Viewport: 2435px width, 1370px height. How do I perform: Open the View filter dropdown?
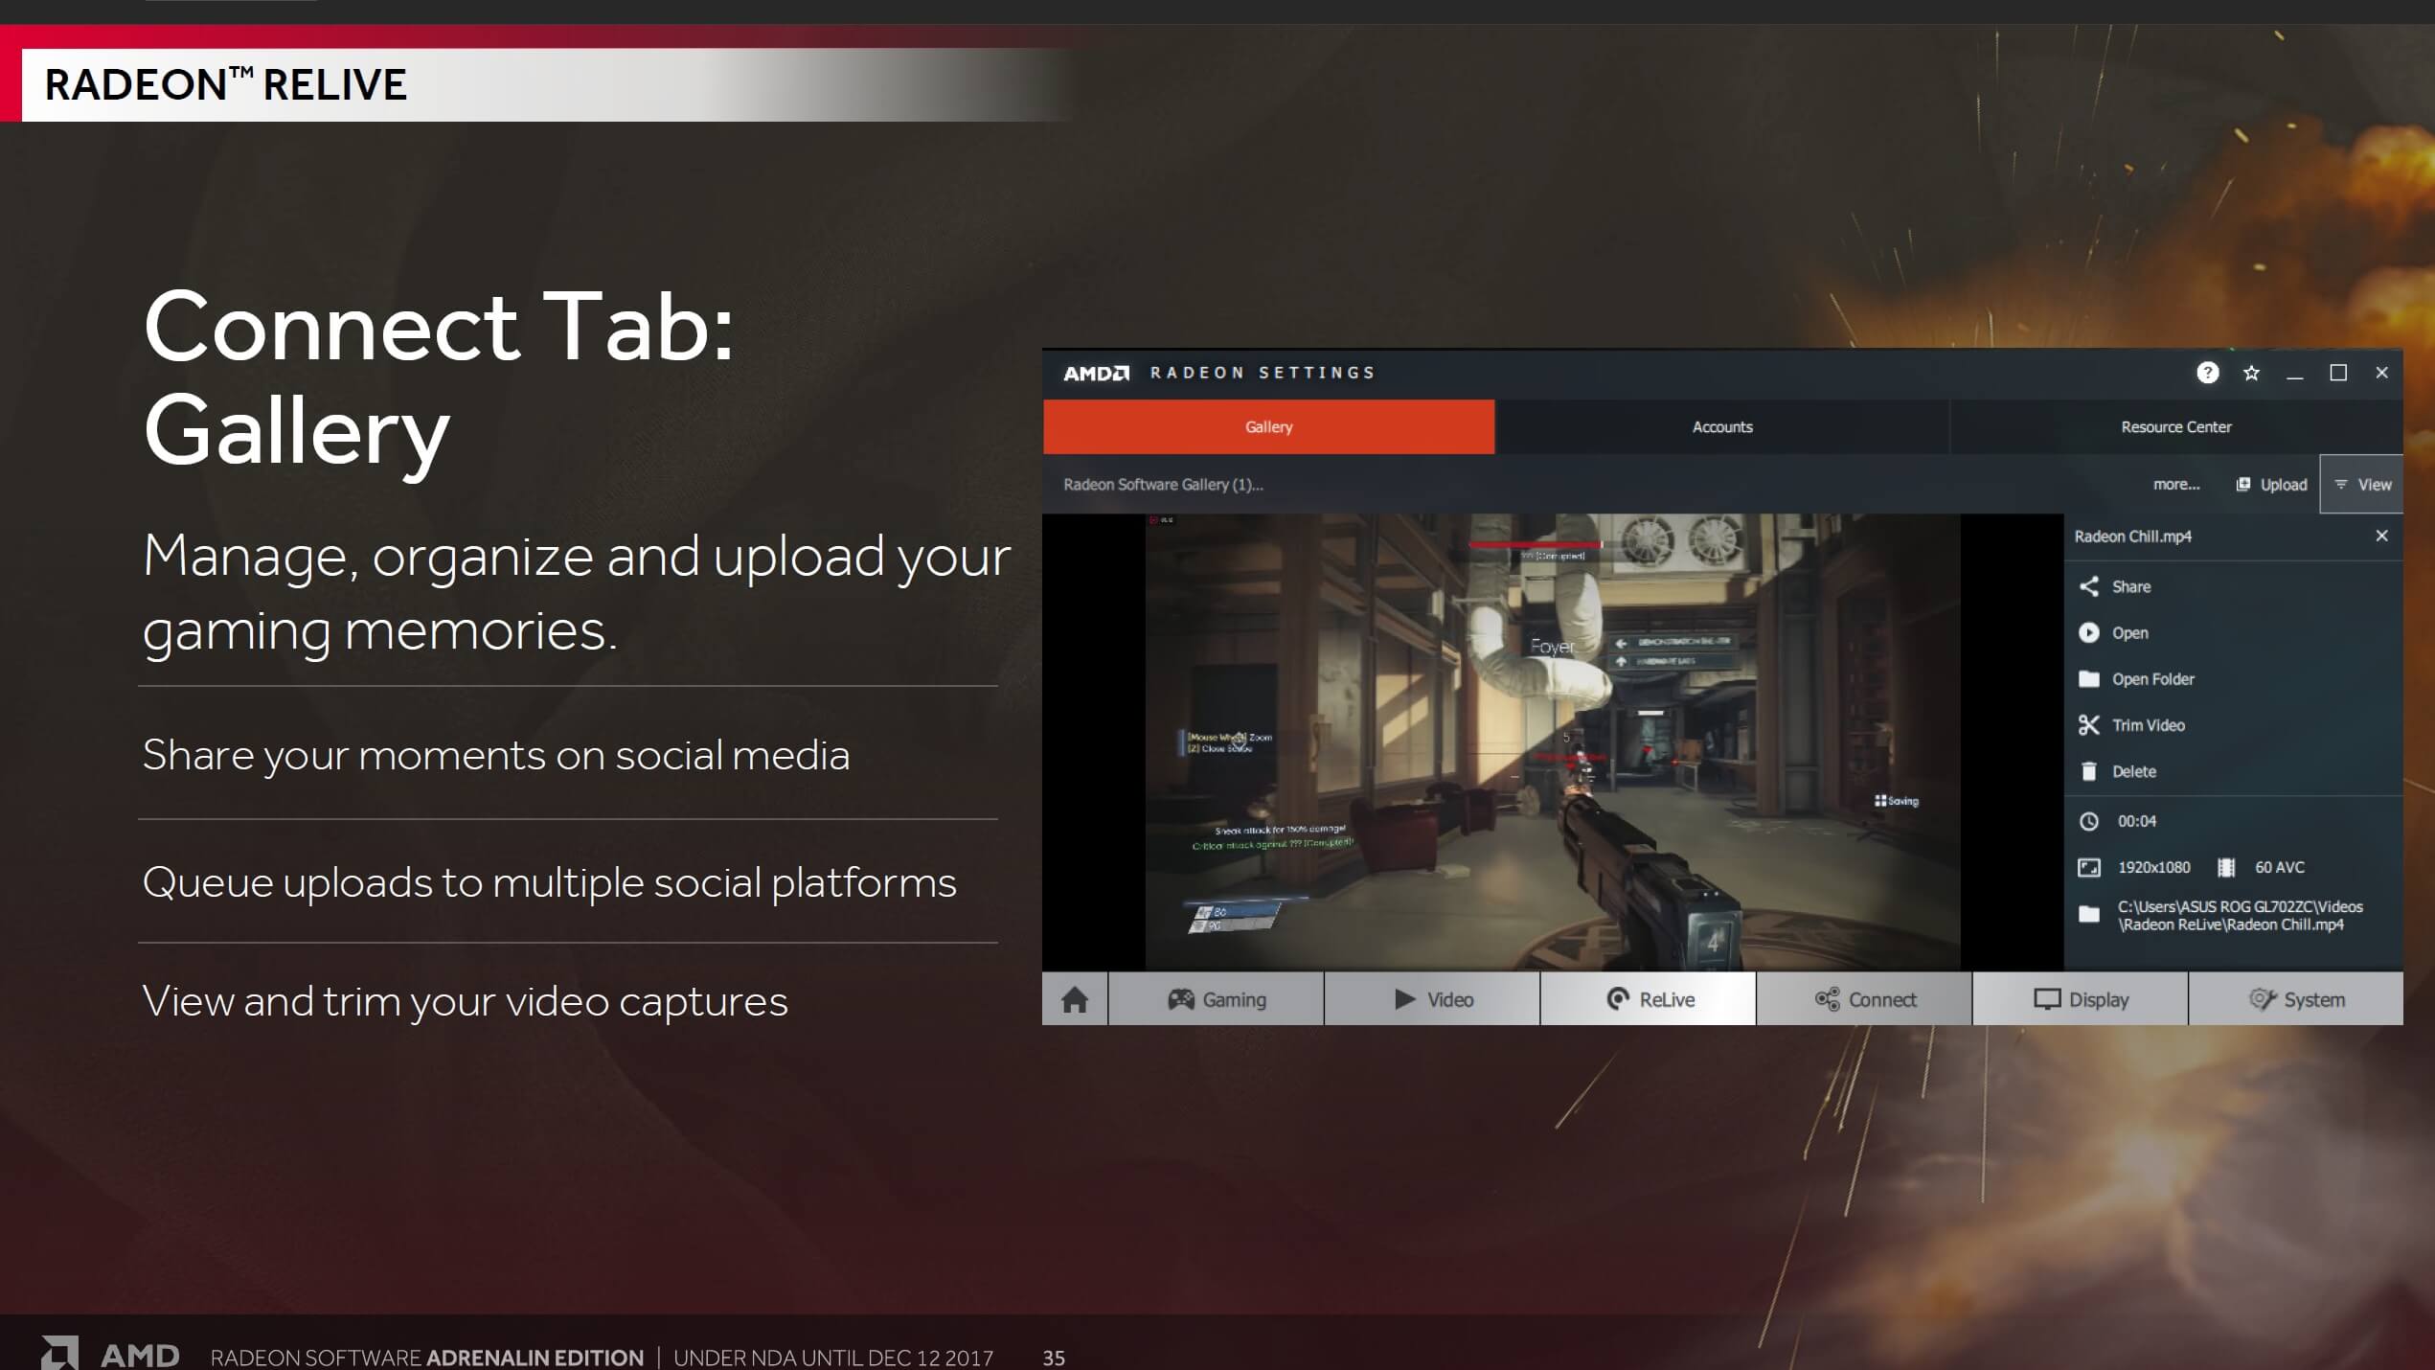click(2362, 485)
